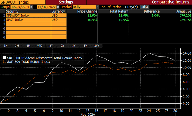192x116 pixels.
Task: Click the empty currency field in row 3
Action: [59, 24]
